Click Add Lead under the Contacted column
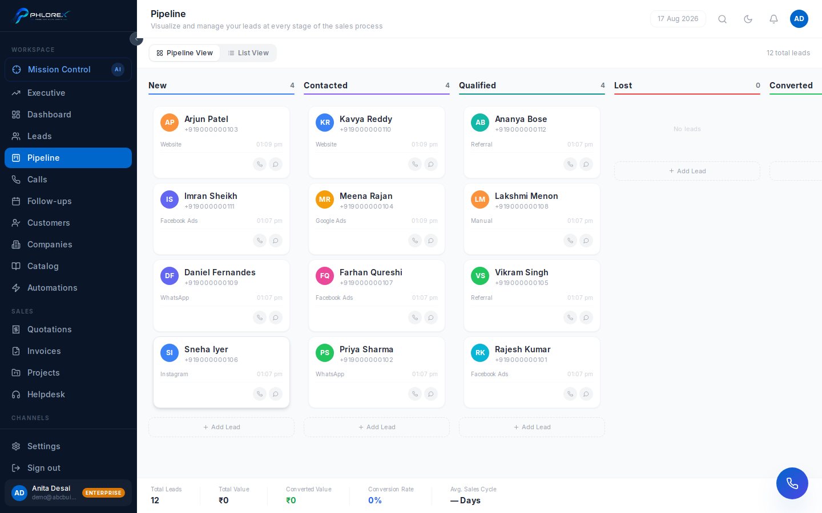Viewport: 822px width, 513px height. coord(377,427)
